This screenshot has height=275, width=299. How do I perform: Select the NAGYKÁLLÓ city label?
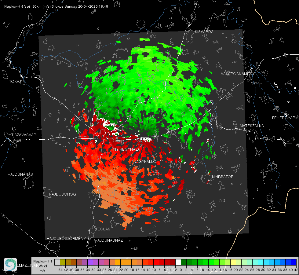pos(145,161)
